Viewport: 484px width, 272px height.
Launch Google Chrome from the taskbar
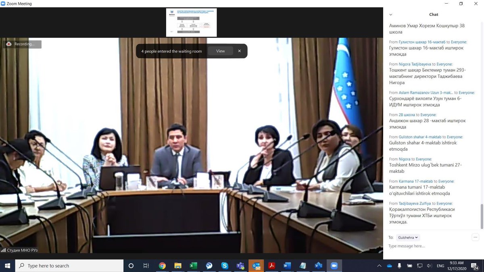point(162,266)
